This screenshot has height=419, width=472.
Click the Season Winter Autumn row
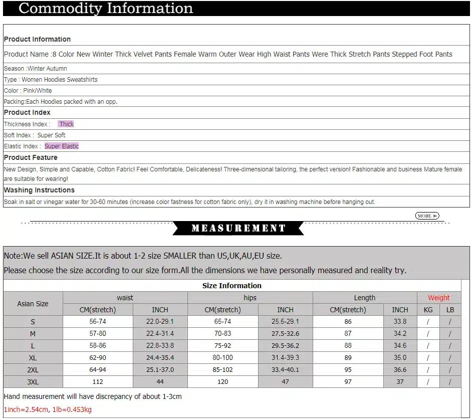[x=236, y=68]
